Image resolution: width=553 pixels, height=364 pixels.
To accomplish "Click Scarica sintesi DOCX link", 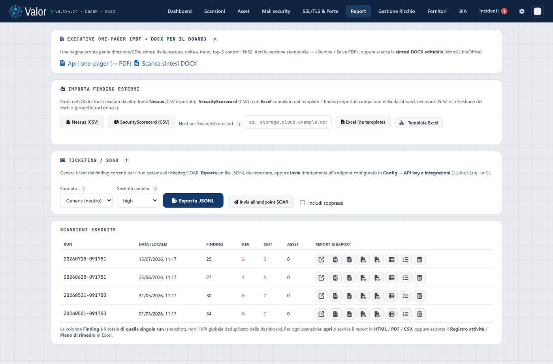I will [166, 64].
